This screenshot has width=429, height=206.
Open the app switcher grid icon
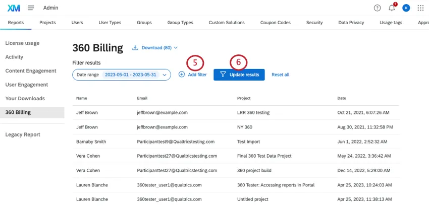pyautogui.click(x=420, y=8)
